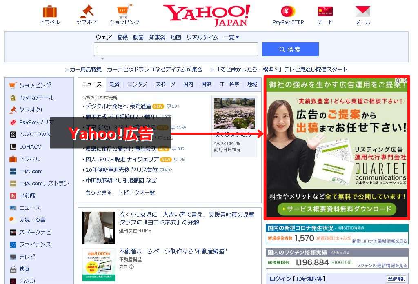
Task: Click the ログイン link
Action: point(280,279)
